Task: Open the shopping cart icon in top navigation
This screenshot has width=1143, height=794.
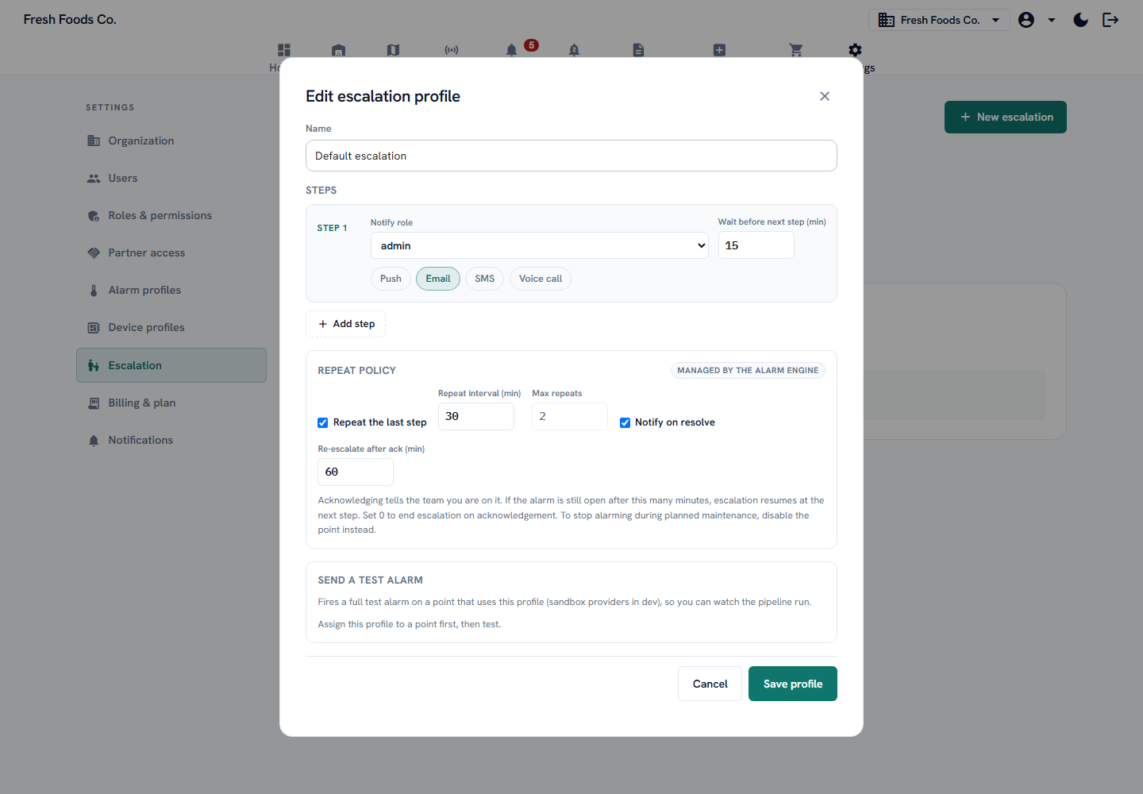Action: (796, 50)
